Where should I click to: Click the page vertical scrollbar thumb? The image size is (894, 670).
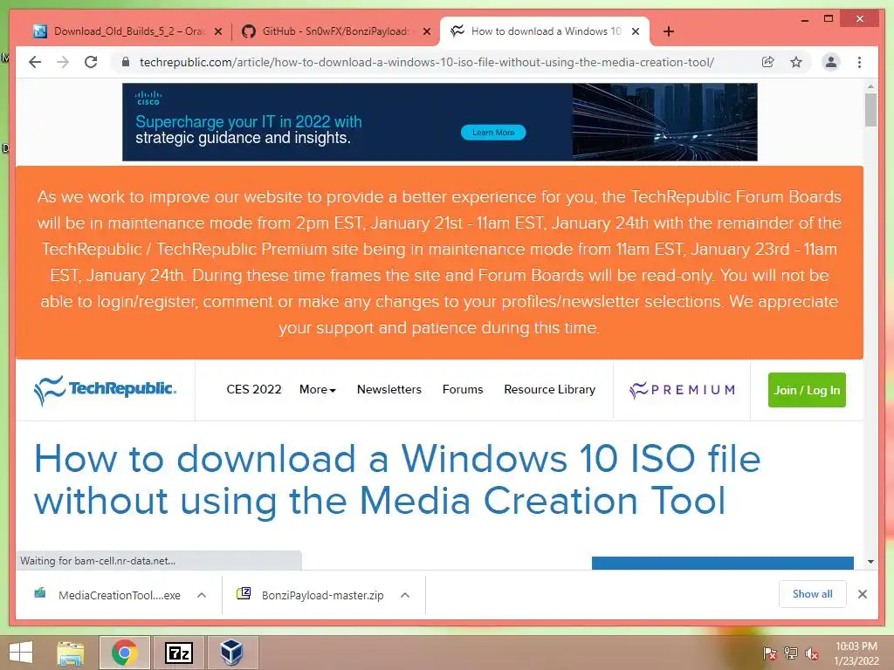click(x=870, y=109)
